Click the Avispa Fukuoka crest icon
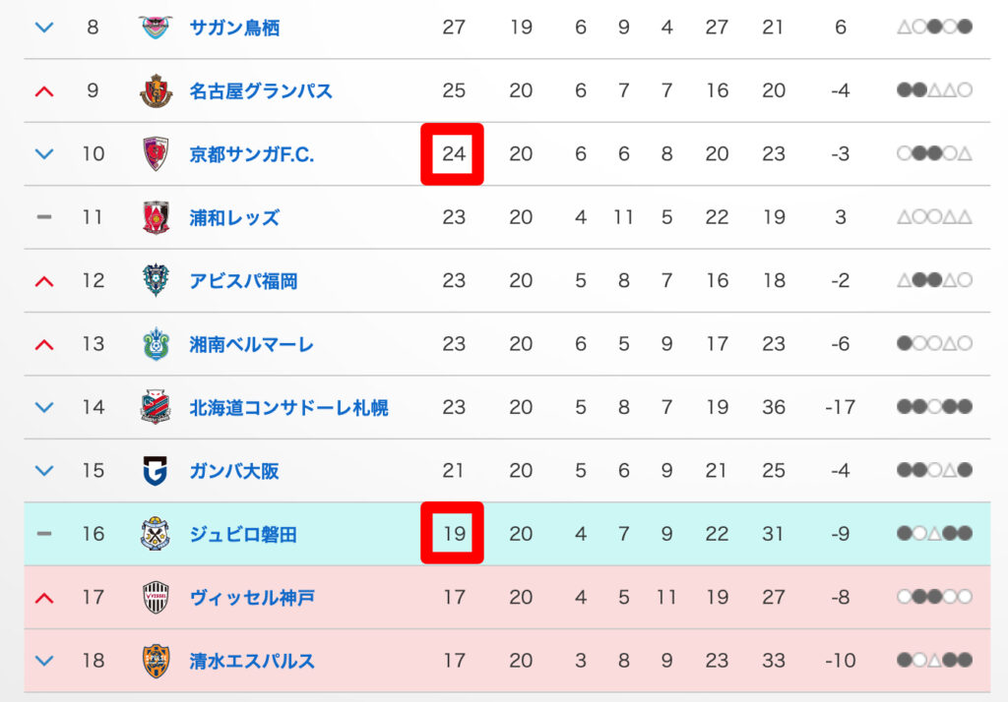Viewport: 1008px width, 702px height. point(156,281)
